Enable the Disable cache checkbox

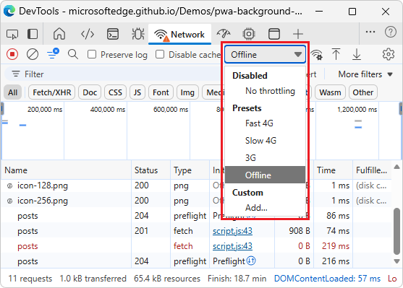click(160, 54)
